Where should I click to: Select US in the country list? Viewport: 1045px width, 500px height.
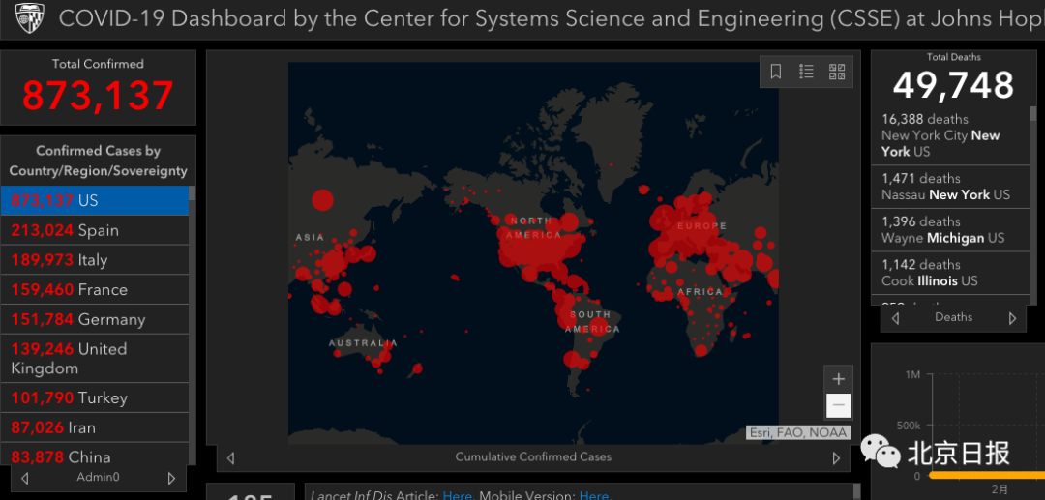coord(95,200)
